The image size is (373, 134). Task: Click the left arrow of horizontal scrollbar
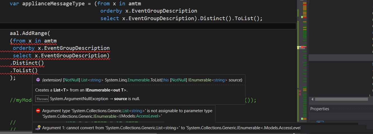pyautogui.click(x=312, y=99)
